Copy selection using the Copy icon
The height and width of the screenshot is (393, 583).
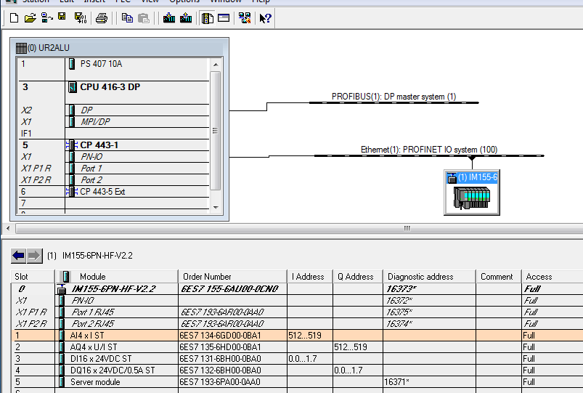pos(127,17)
